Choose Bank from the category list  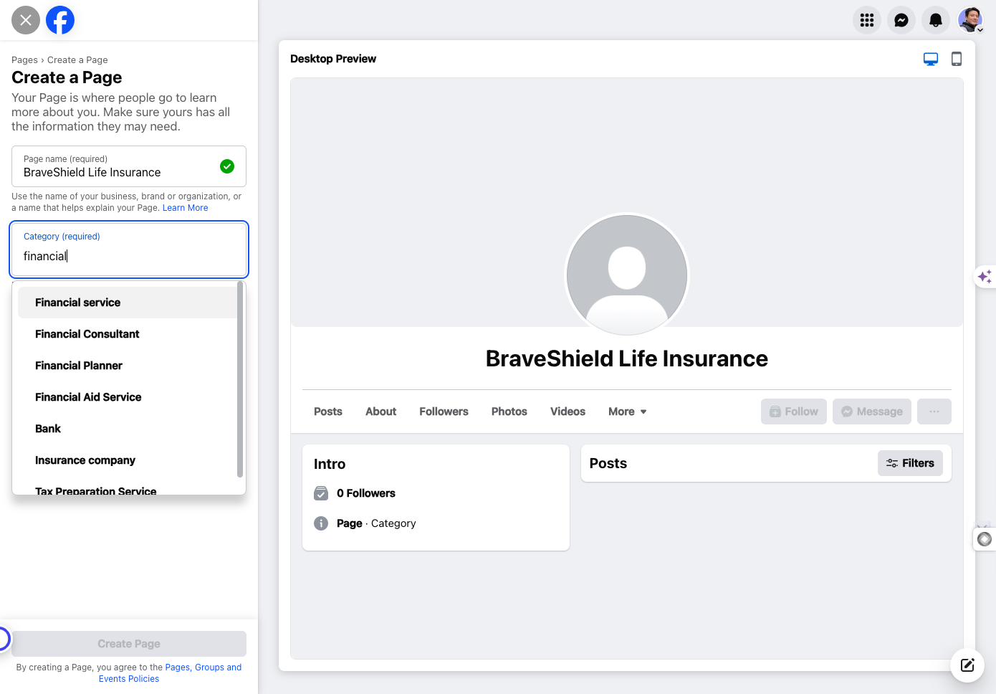click(128, 429)
